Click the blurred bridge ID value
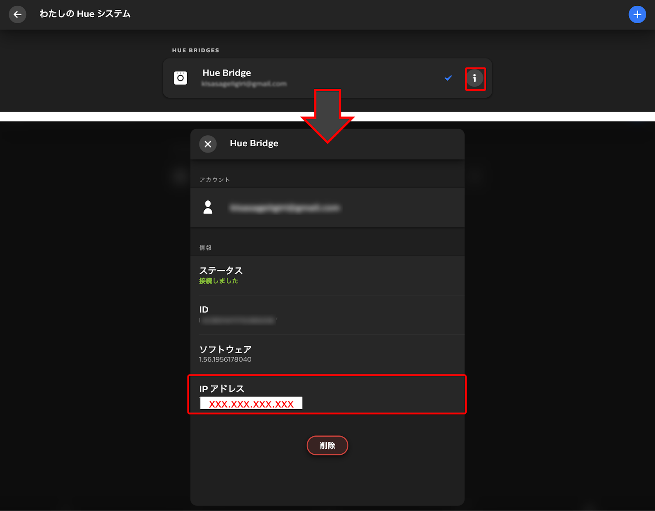 (x=238, y=320)
